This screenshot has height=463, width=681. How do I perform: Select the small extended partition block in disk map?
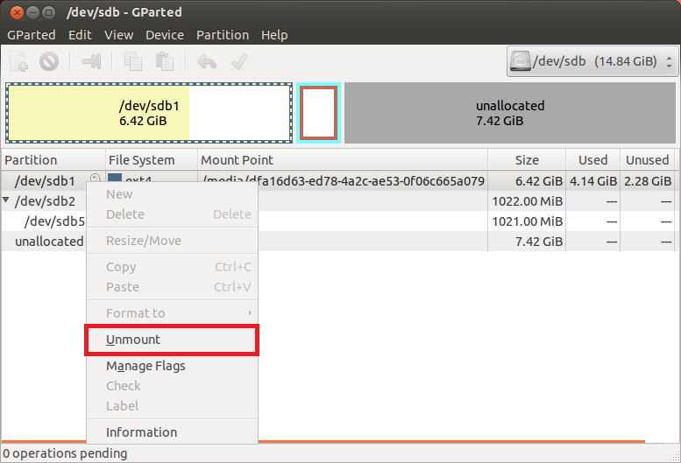[x=319, y=113]
